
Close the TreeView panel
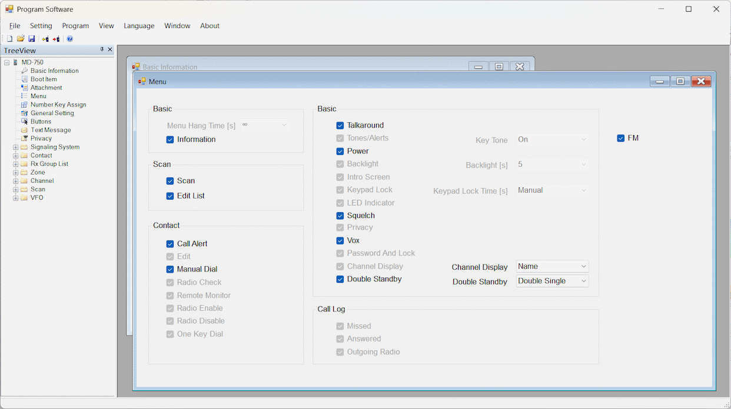point(110,50)
